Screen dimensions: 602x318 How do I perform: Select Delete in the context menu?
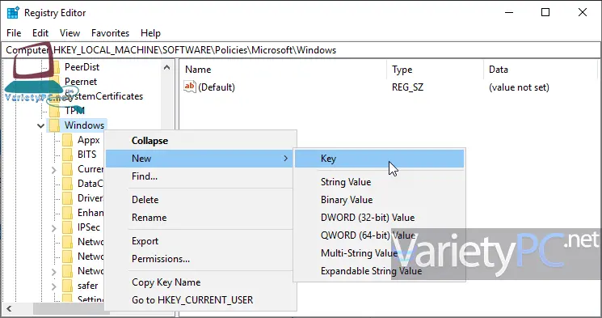tap(145, 200)
